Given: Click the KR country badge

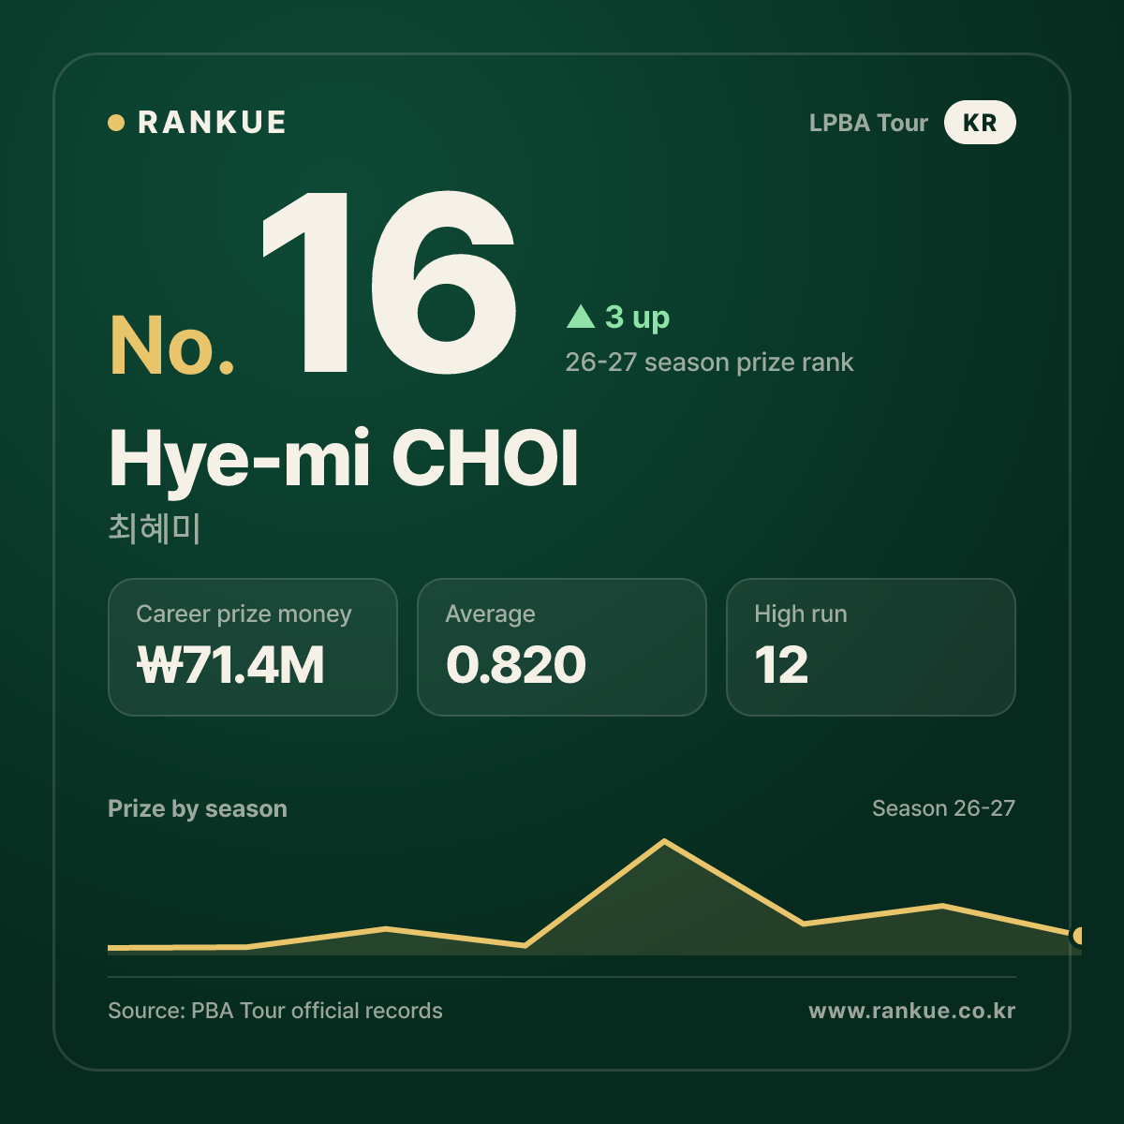Looking at the screenshot, I should click(x=980, y=123).
